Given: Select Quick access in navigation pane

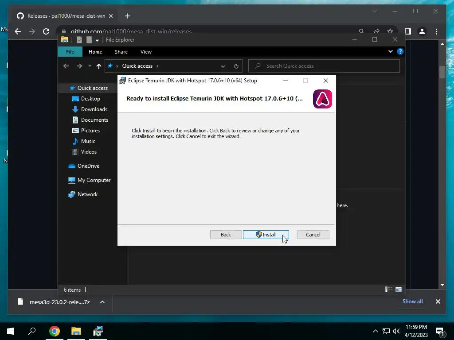Looking at the screenshot, I should click(92, 88).
